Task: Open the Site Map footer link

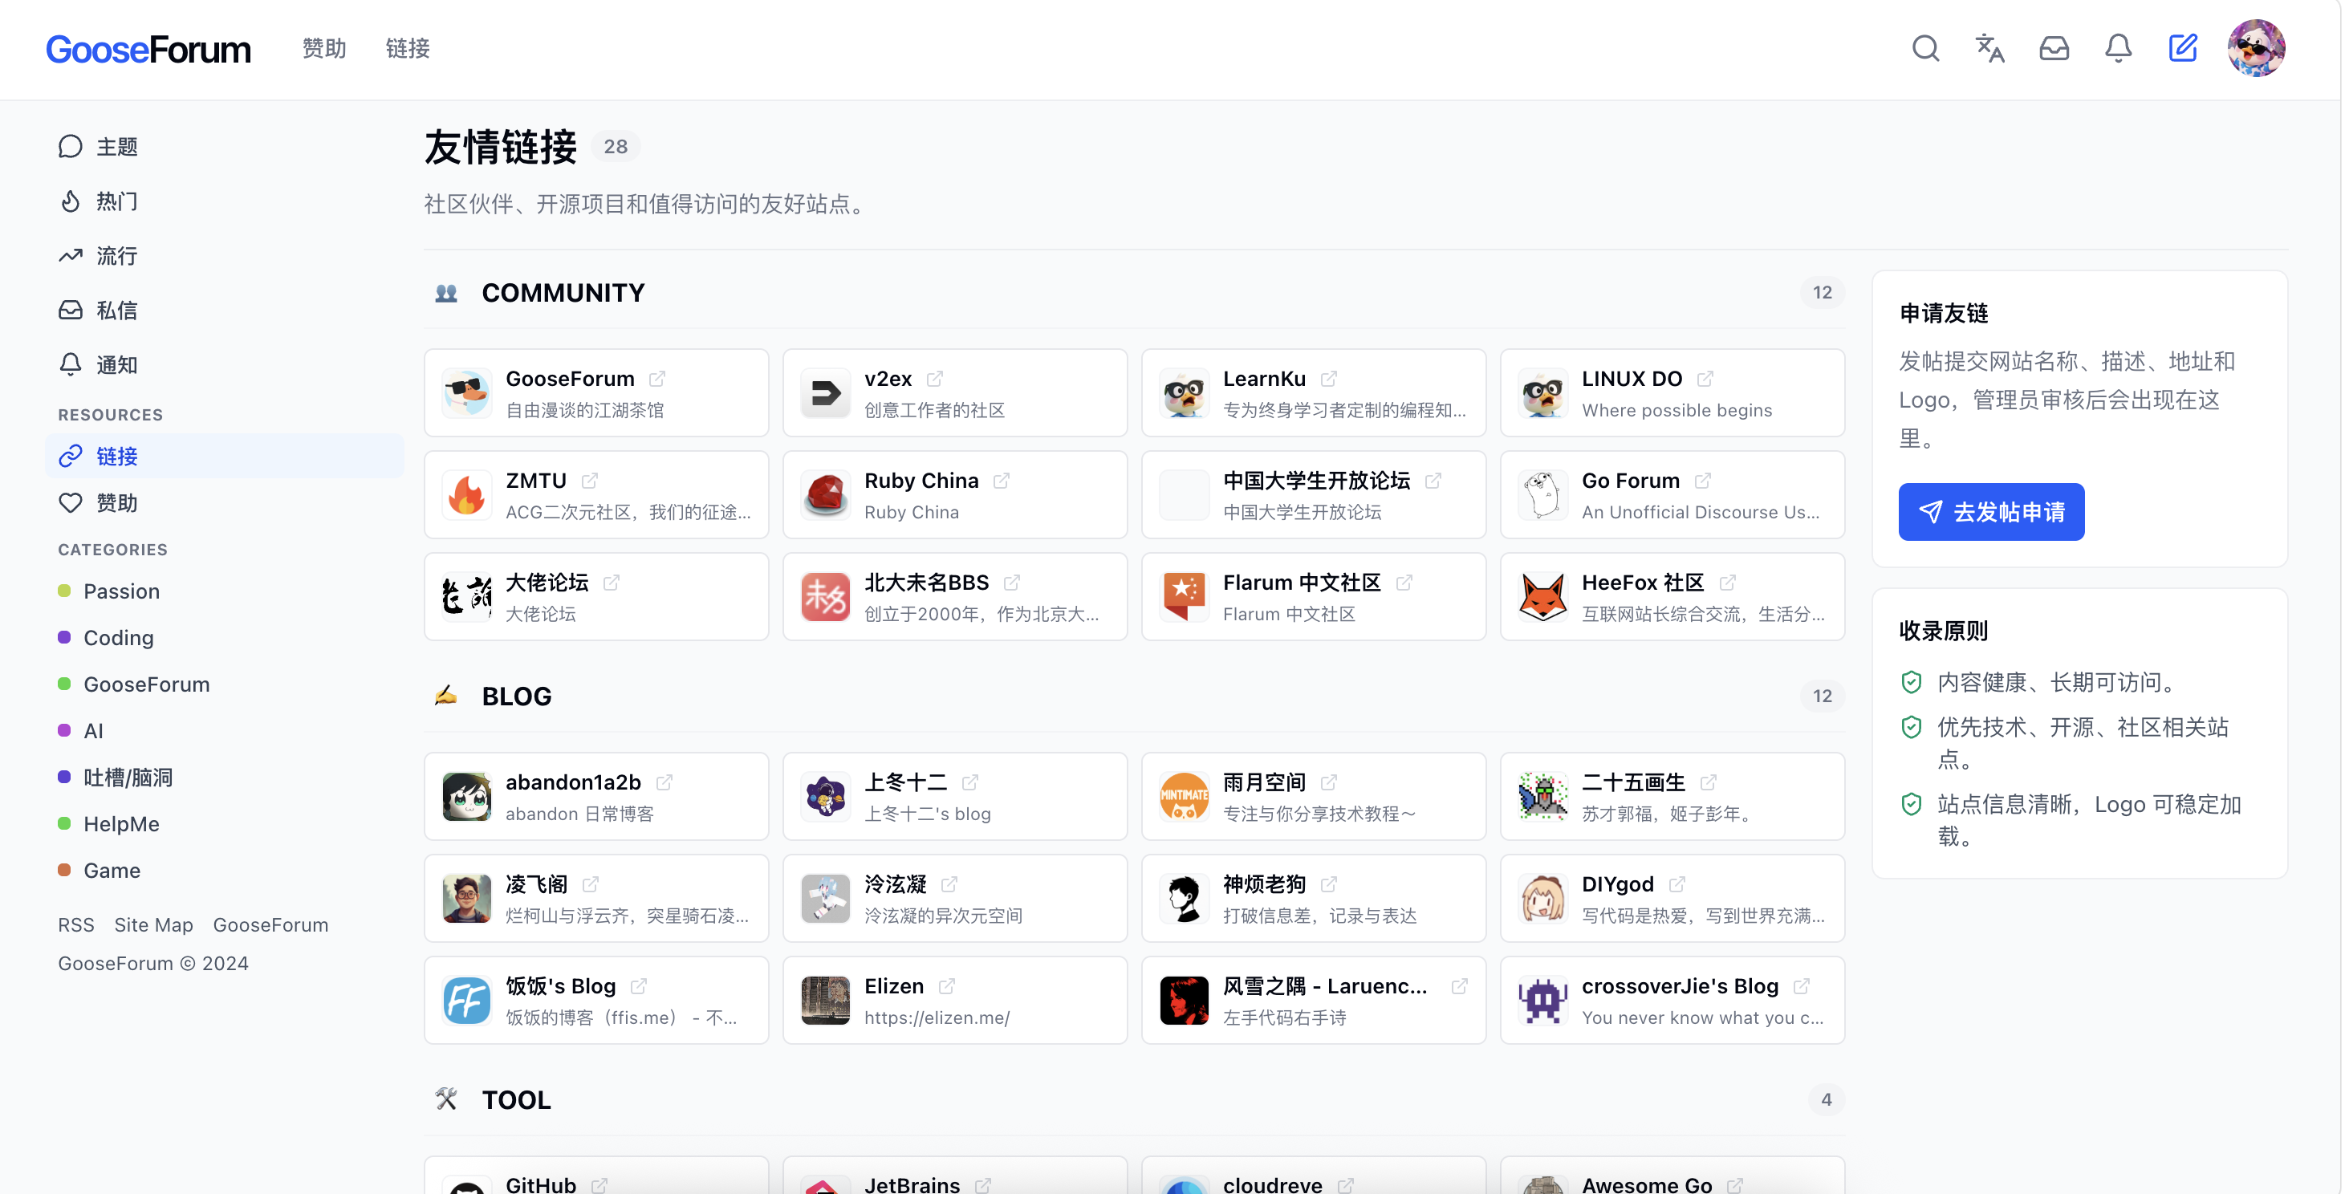Action: [154, 924]
